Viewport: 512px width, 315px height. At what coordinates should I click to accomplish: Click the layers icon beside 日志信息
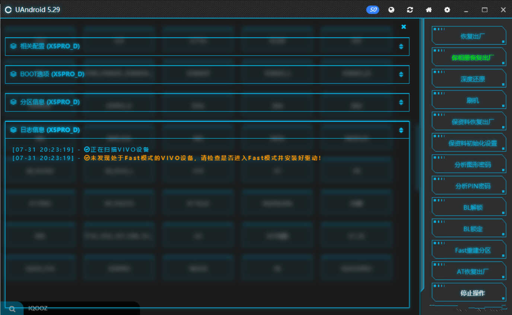click(13, 130)
